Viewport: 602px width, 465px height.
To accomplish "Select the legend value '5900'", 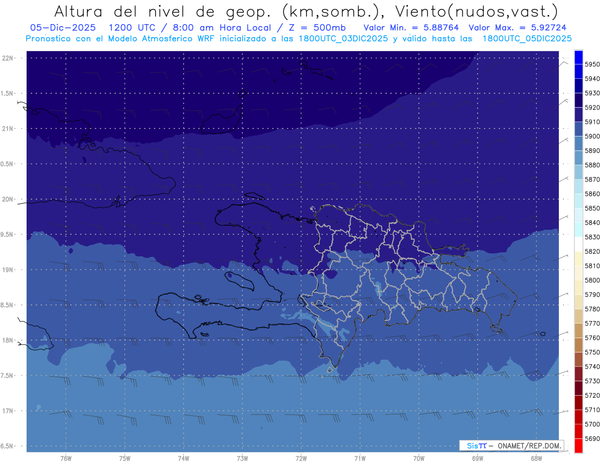I will point(592,136).
